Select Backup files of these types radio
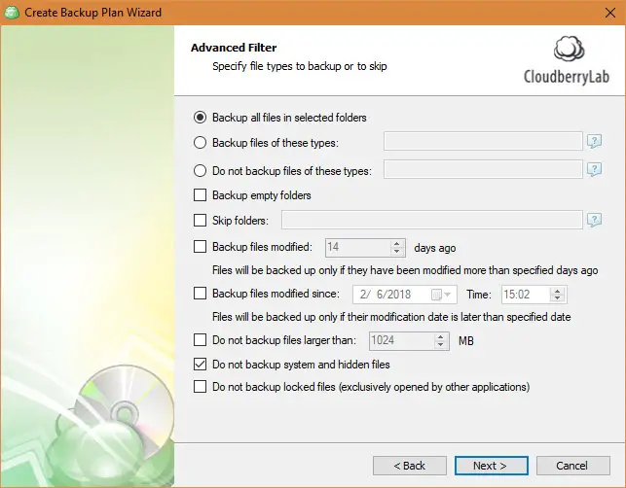 click(x=200, y=142)
